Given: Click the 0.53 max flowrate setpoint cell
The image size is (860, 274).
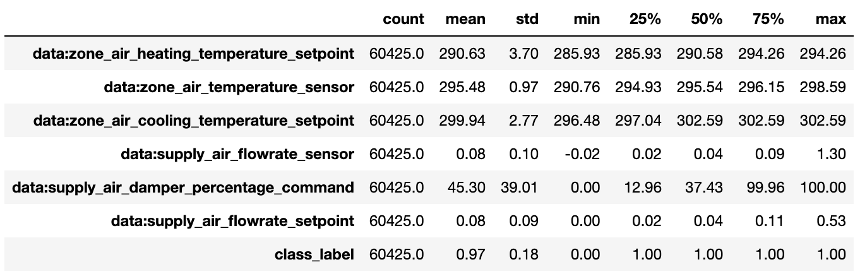Looking at the screenshot, I should 830,221.
